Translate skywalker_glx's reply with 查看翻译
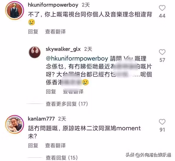Image resolution: width=175 pixels, height=161 pixels. (73, 92)
